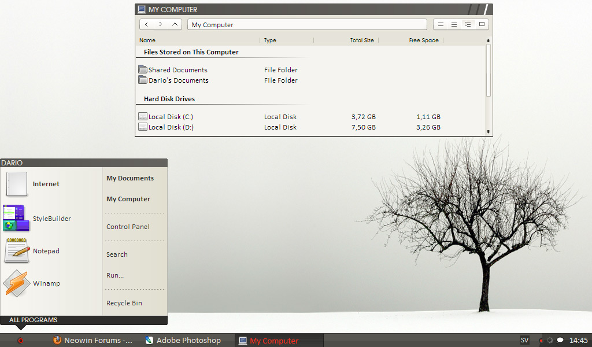
Task: Expand the All Programs list
Action: click(33, 320)
